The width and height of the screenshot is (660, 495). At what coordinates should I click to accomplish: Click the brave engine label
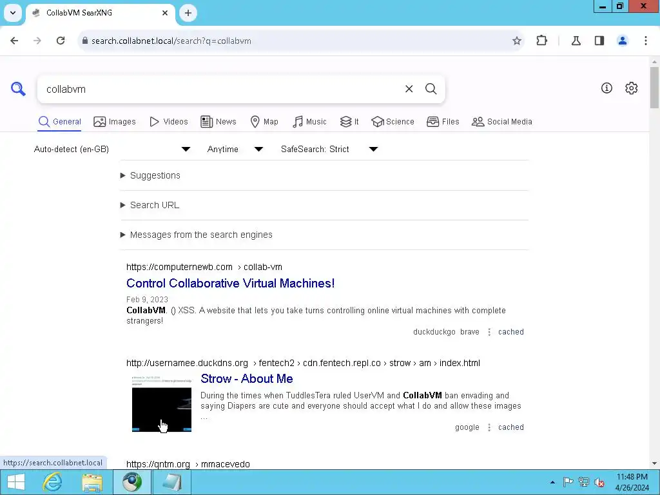click(x=470, y=332)
